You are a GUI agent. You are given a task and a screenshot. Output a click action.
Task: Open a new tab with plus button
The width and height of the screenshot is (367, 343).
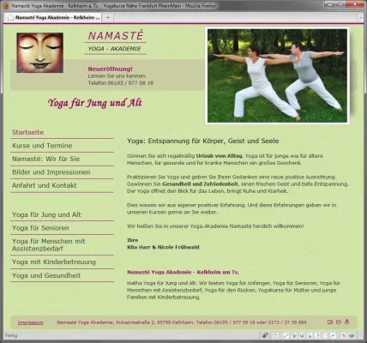point(108,17)
